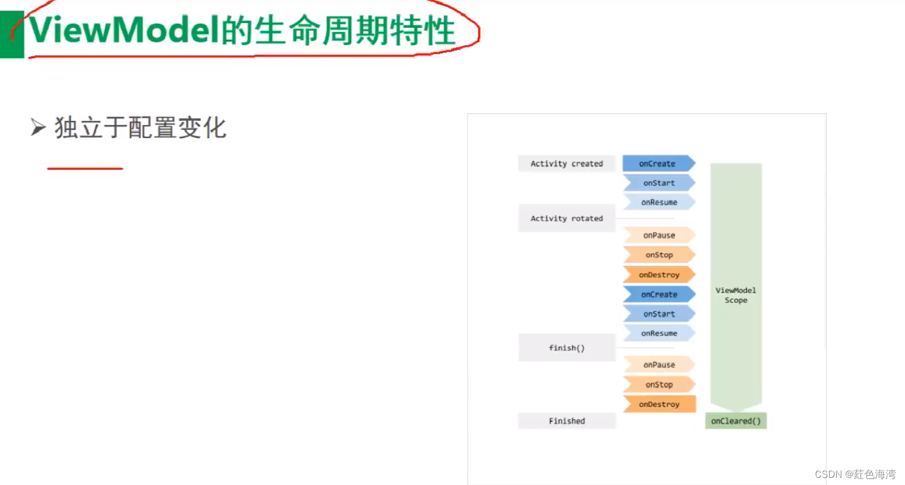Click the second onStart lifecycle arrow
The height and width of the screenshot is (485, 905).
pos(659,314)
